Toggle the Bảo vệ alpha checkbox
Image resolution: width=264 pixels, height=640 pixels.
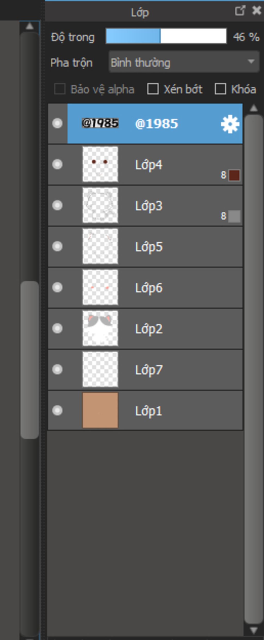60,89
